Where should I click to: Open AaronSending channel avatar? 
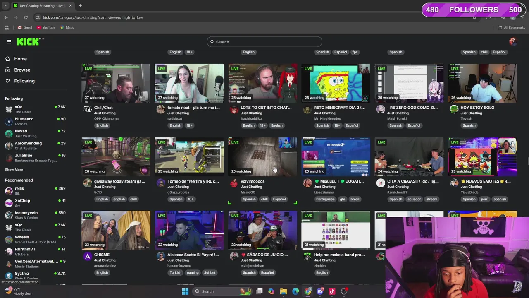click(9, 145)
